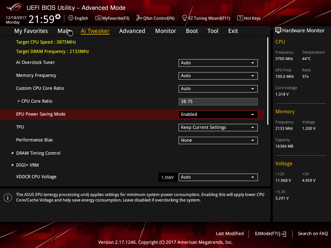Viewport: 331px width, 248px height.
Task: Open the Monitor tab
Action: [x=165, y=31]
